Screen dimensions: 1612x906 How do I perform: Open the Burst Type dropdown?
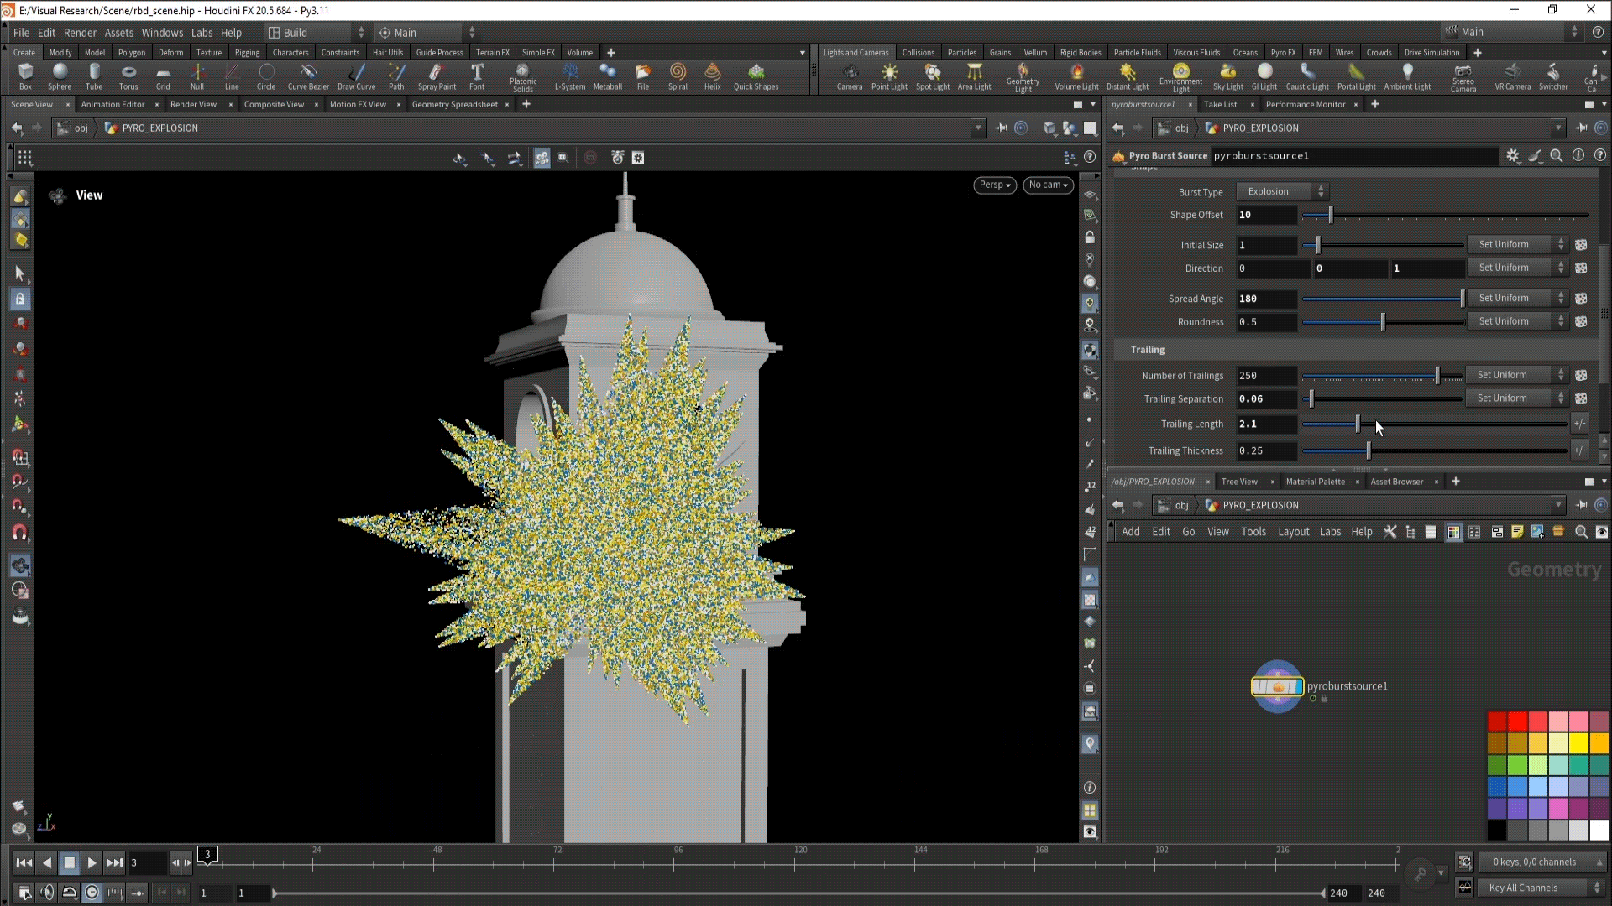(1283, 192)
